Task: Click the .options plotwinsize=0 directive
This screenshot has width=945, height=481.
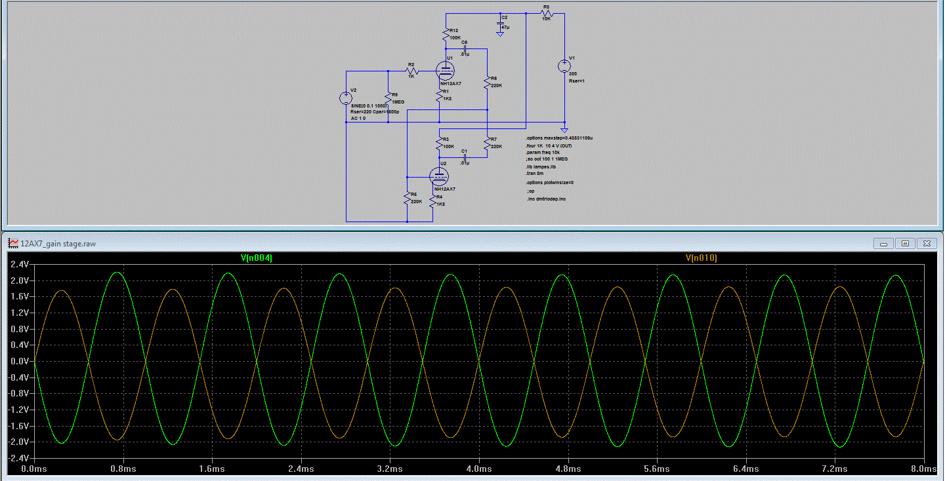Action: coord(550,182)
